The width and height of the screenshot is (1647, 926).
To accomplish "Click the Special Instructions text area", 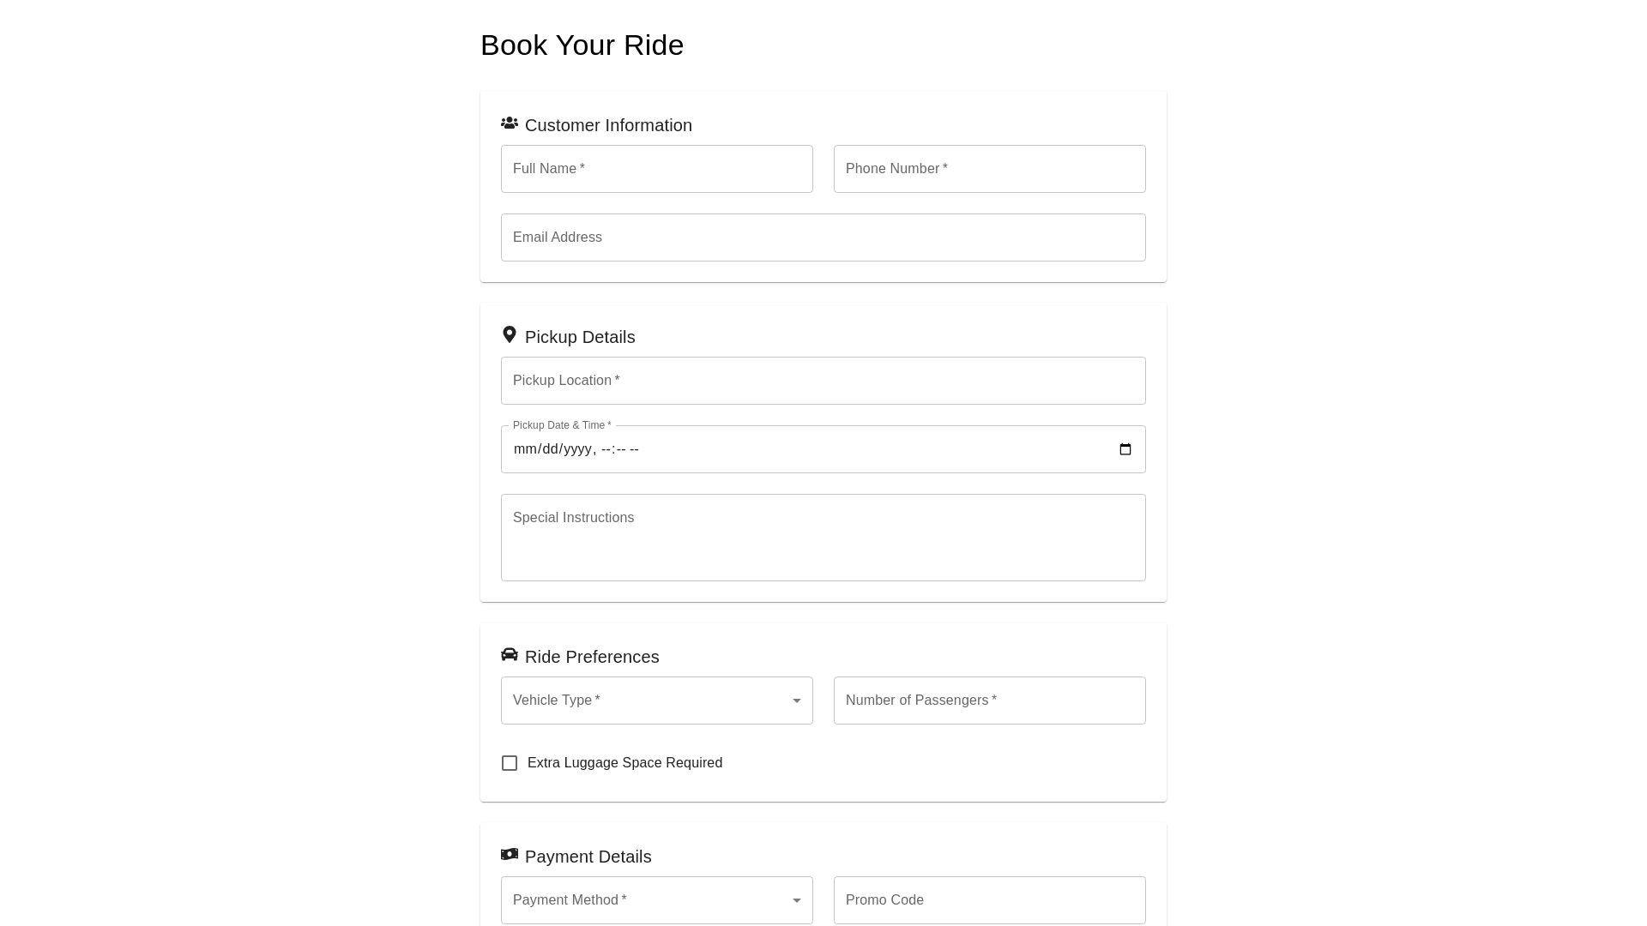I will click(x=823, y=538).
